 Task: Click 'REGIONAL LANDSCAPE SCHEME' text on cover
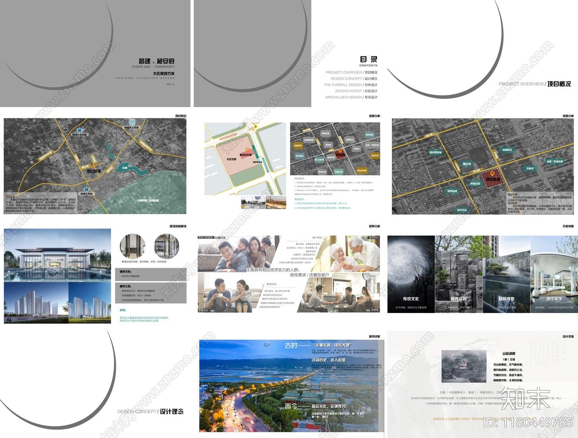pos(145,78)
